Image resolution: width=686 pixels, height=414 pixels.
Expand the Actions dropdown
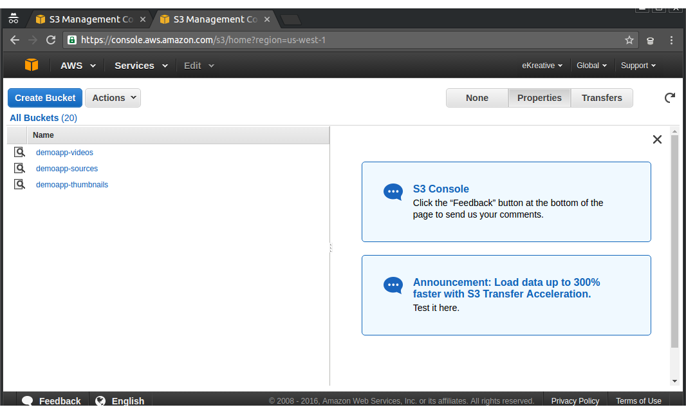tap(113, 98)
